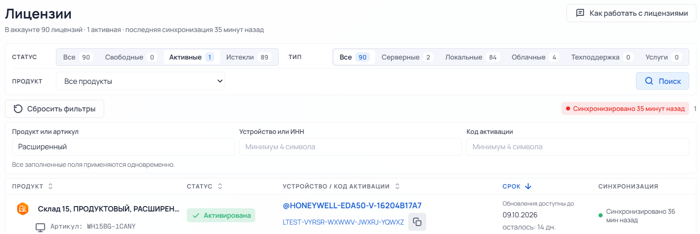This screenshot has height=234, width=700.
Task: Click the Активирована status badge
Action: pos(221,216)
